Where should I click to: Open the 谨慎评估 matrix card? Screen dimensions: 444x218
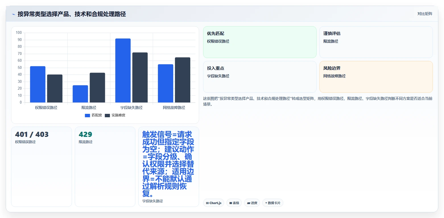(x=376, y=42)
